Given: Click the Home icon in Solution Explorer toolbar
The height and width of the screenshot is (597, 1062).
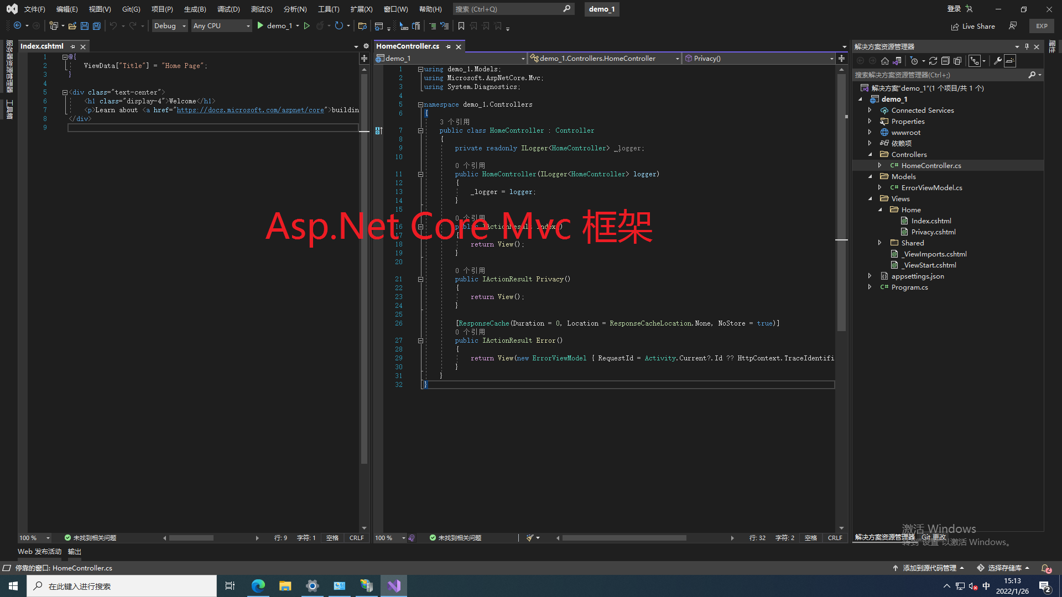Looking at the screenshot, I should 884,61.
